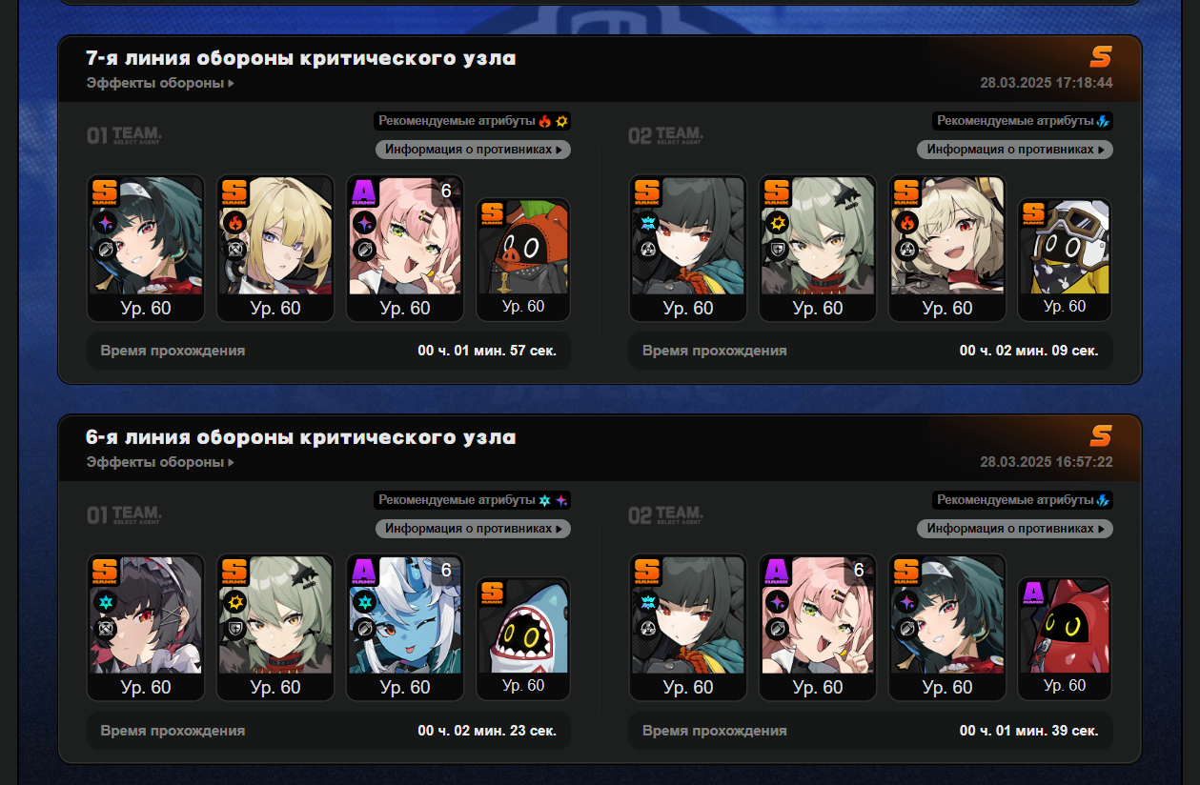The height and width of the screenshot is (785, 1200).
Task: Click 'Рекомендуемые атрибуты' label in 6th line team 01
Action: [457, 500]
